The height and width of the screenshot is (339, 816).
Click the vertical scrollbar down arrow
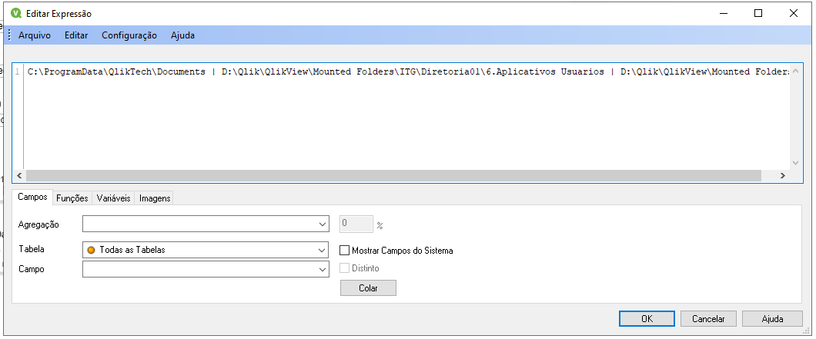(795, 163)
